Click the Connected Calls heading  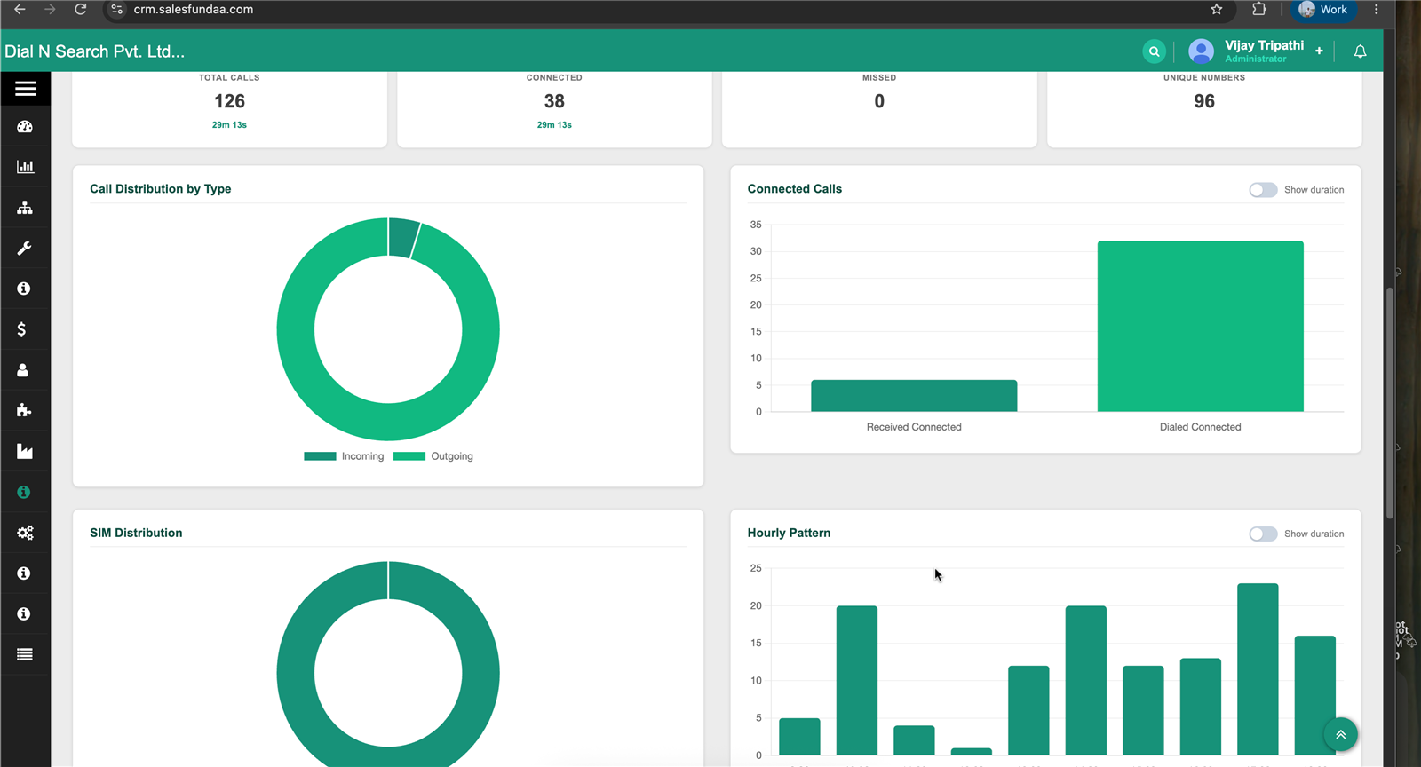coord(795,189)
